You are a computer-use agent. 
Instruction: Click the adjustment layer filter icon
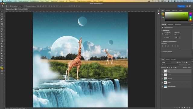(x=180, y=62)
